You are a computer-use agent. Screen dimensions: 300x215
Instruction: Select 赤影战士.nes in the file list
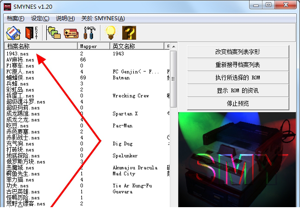[x=23, y=138]
